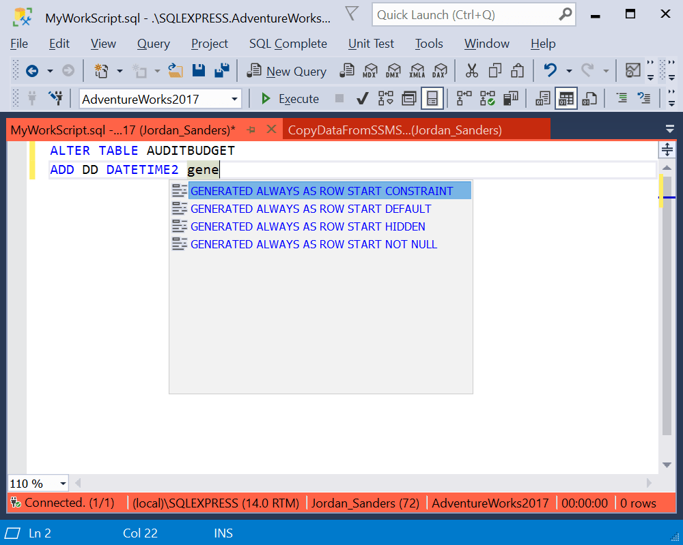Display the estimated execution plan
This screenshot has height=545, width=683.
coord(386,98)
